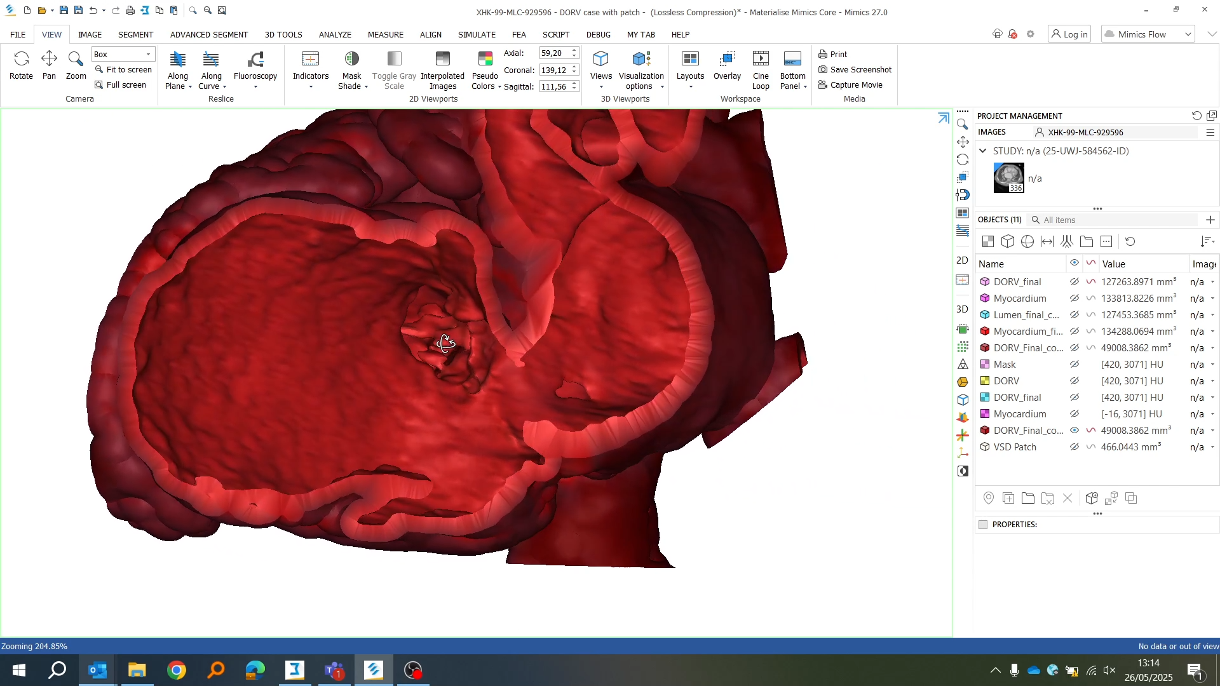Click Fit to screen
This screenshot has height=686, width=1220.
(123, 70)
